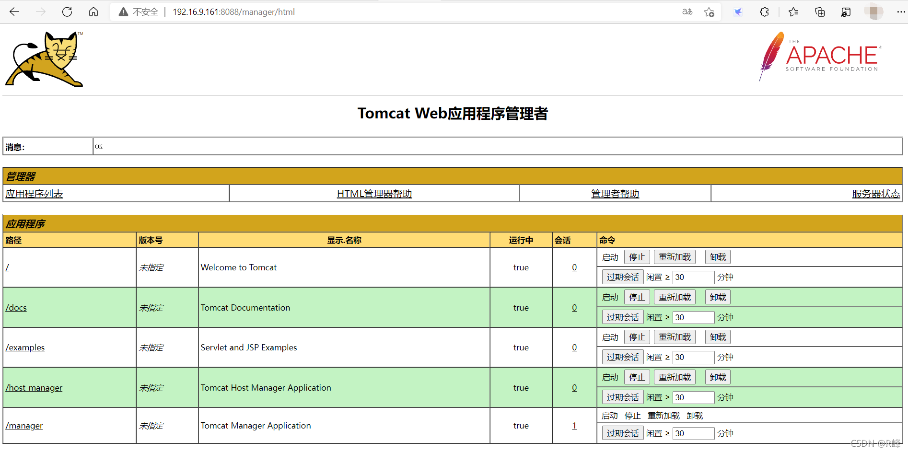Stop the Welcome to Tomcat application
The width and height of the screenshot is (908, 452).
[637, 257]
